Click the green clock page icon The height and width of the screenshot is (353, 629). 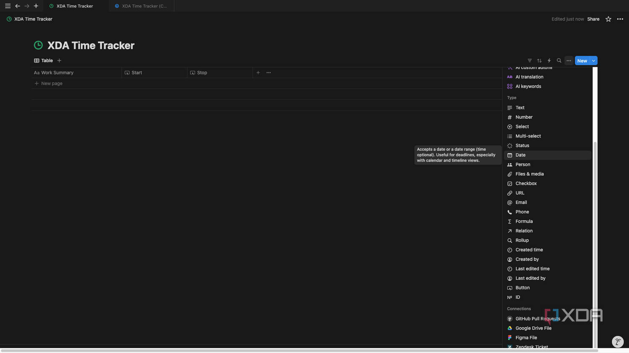coord(38,45)
